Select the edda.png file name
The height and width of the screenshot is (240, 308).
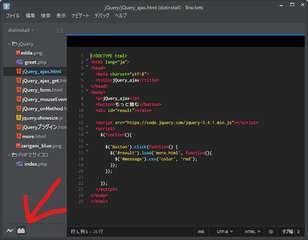[32, 53]
